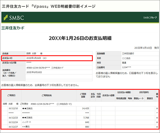Click the 口座番号 label cell
Image resolution: width=160 pixels, height=133 pixels.
[109, 68]
